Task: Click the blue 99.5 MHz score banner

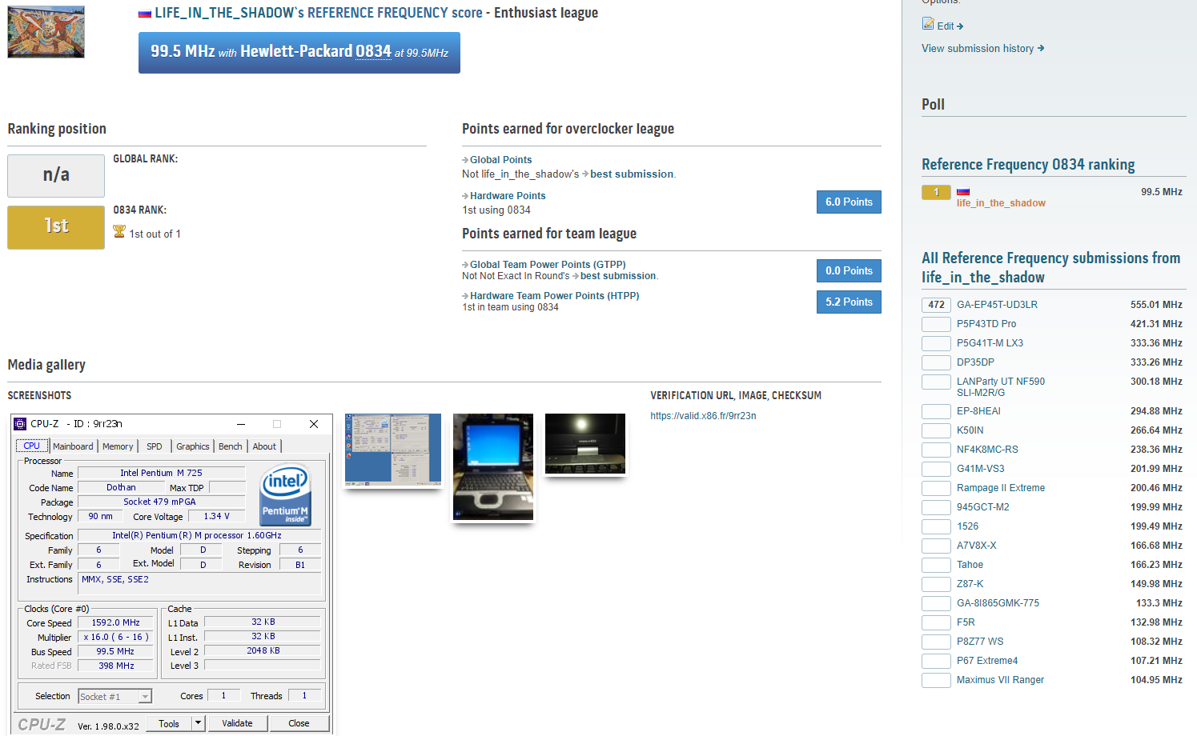Action: (299, 53)
